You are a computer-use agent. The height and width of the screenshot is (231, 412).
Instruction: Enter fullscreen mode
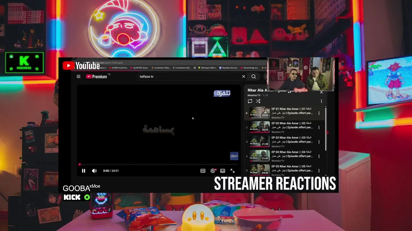point(232,171)
